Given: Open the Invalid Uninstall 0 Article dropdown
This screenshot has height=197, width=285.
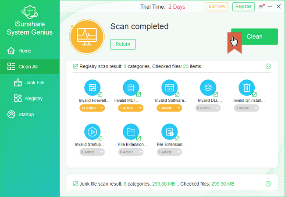Looking at the screenshot, I should click(x=246, y=108).
